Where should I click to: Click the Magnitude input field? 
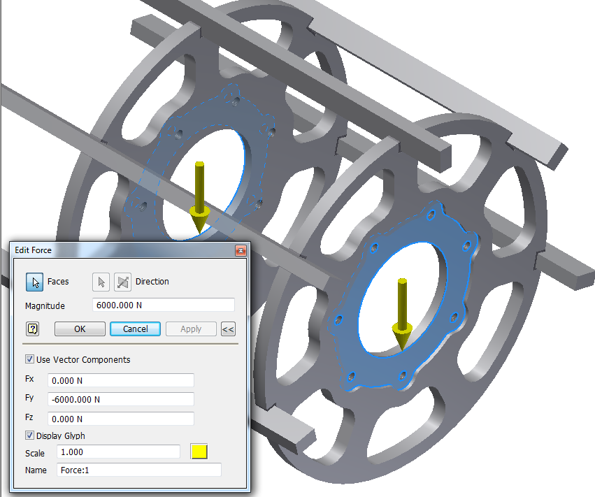point(163,305)
